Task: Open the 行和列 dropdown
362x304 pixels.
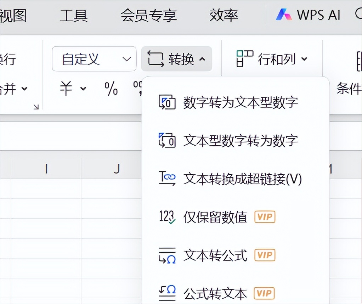Action: coord(272,59)
